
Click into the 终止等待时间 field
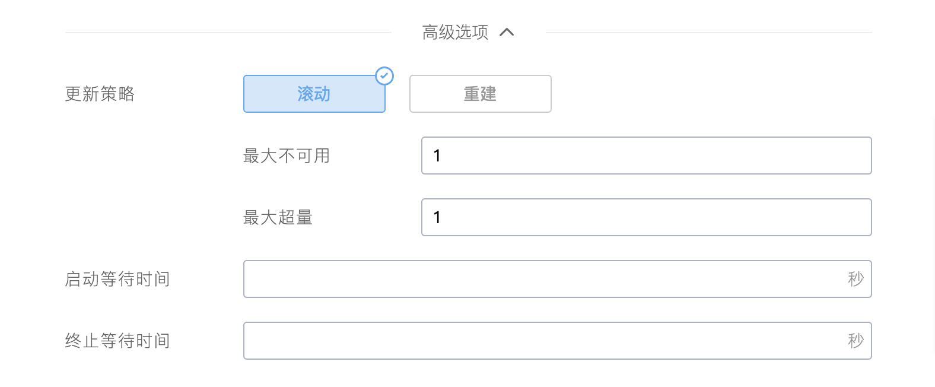(x=558, y=341)
